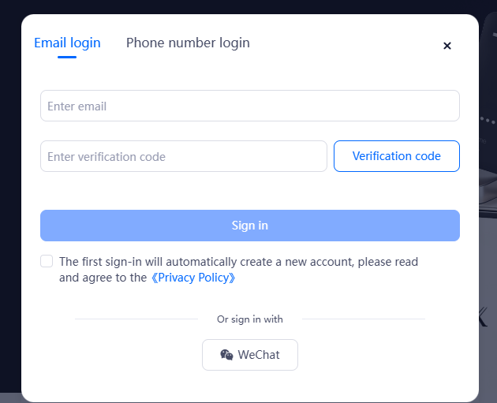Click the blue underline beneath Email login
497x403 pixels.
67,57
